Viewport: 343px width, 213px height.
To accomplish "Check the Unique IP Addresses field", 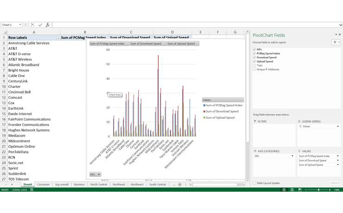I will [x=254, y=69].
